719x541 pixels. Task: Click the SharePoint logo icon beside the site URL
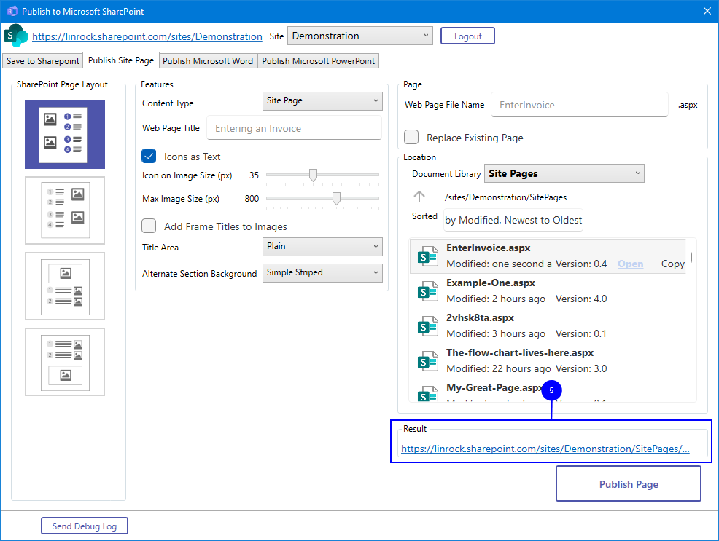16,36
